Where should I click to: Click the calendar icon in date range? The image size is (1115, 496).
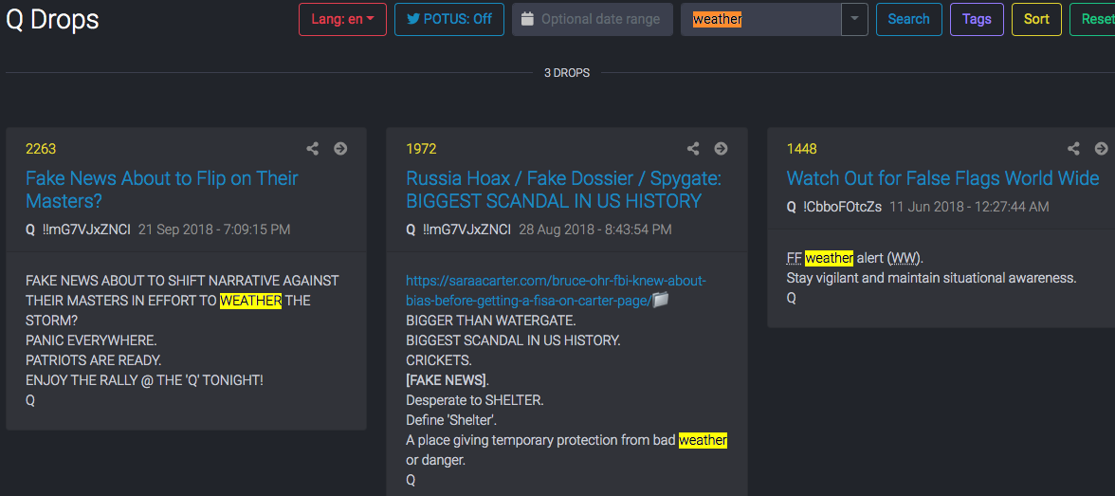click(x=527, y=19)
